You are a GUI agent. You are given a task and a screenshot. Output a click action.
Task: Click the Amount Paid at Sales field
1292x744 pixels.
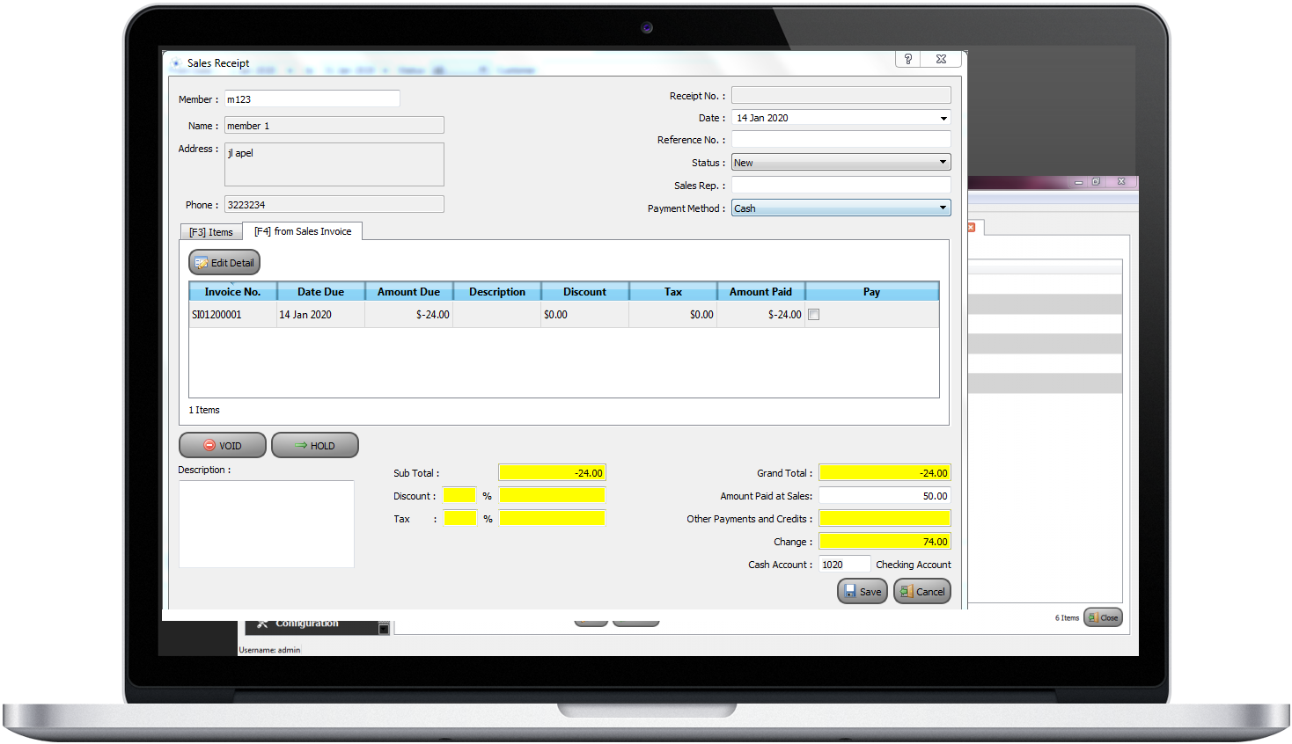click(885, 496)
